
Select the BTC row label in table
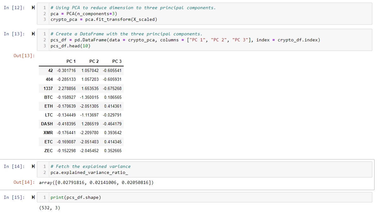point(49,97)
